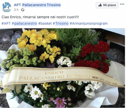Open the #Armanijuniorprogram hashtag
This screenshot has height=108, width=126.
point(89,24)
